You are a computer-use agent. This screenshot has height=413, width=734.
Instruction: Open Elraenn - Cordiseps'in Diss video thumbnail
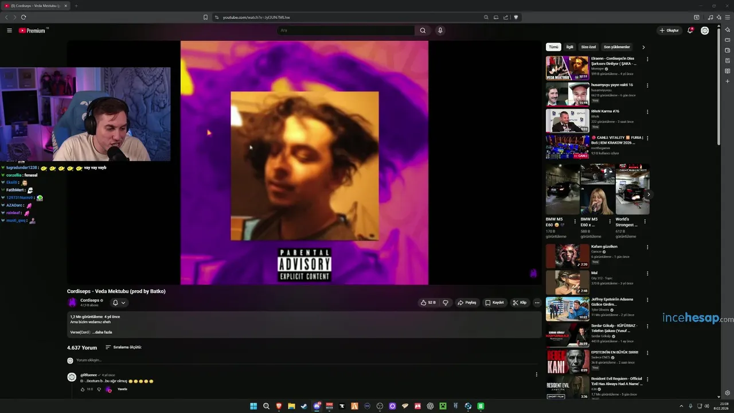[567, 68]
